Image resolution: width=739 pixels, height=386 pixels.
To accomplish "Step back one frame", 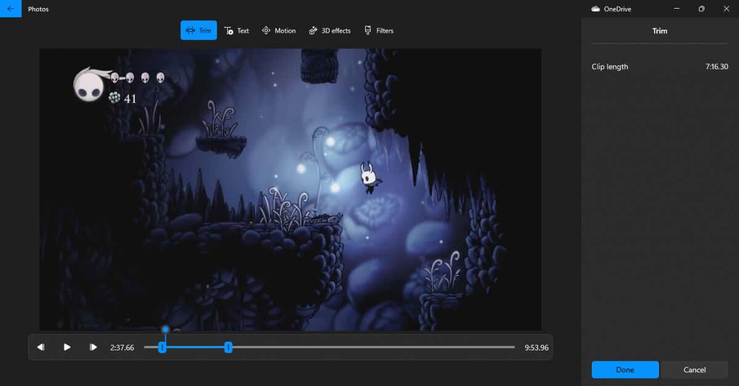I will [x=41, y=347].
